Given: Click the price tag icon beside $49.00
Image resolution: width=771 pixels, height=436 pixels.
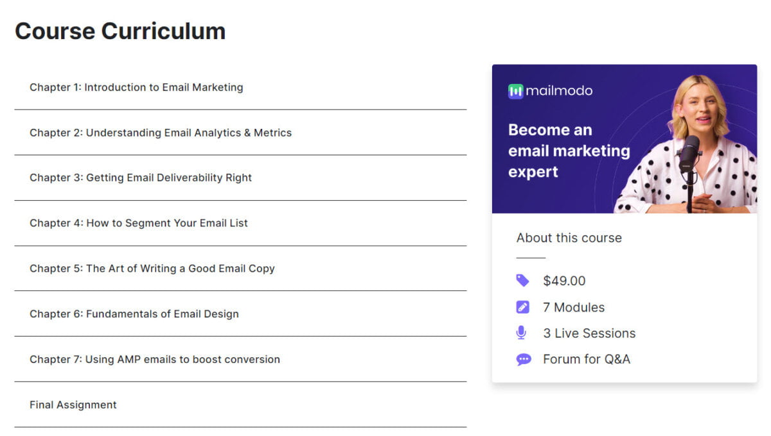Looking at the screenshot, I should point(524,280).
